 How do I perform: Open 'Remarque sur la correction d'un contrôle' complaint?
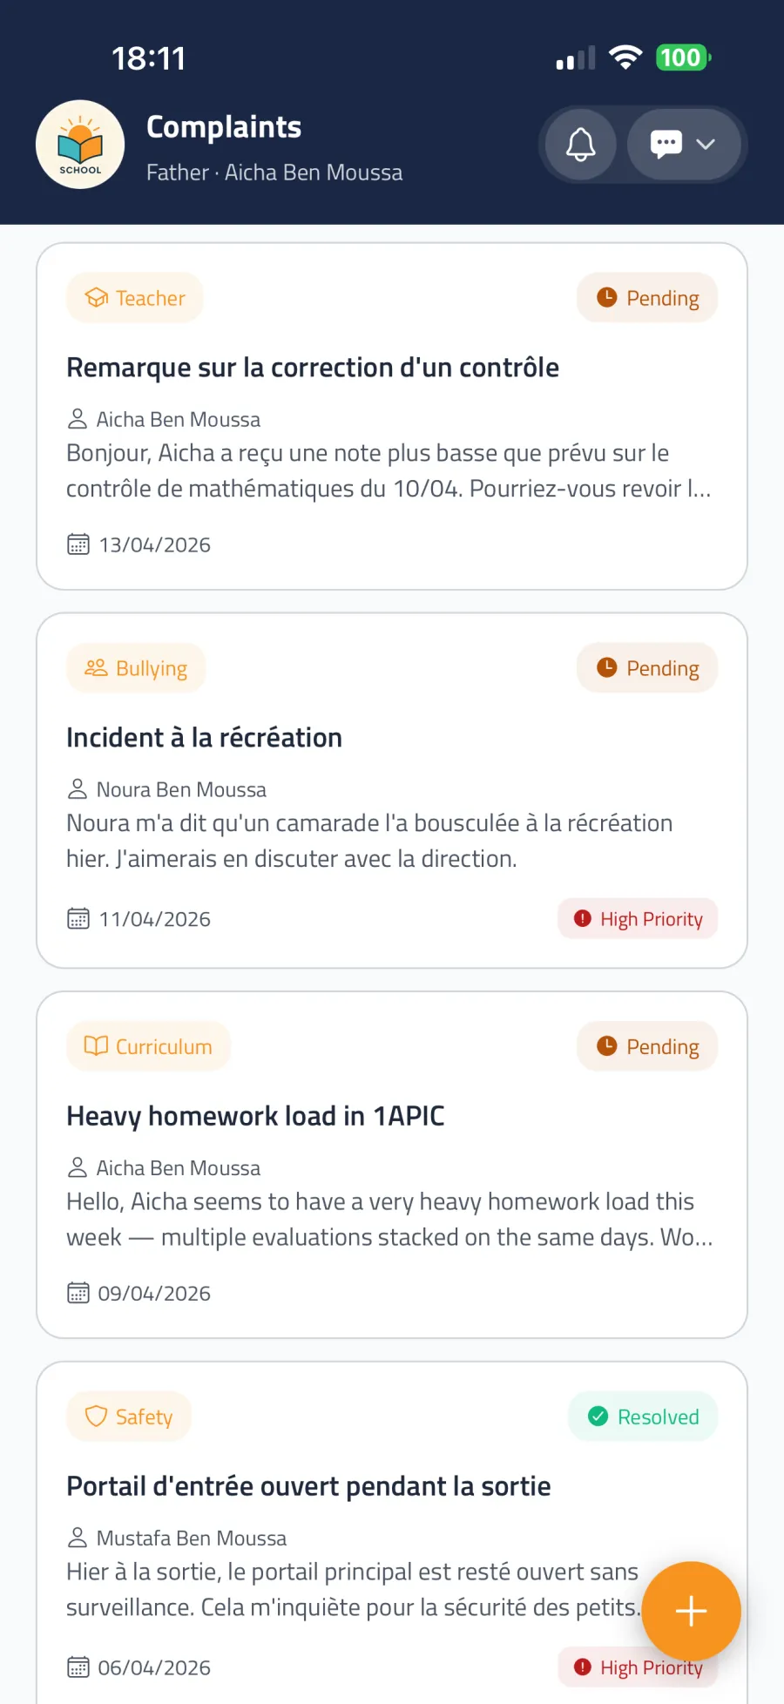pyautogui.click(x=313, y=368)
